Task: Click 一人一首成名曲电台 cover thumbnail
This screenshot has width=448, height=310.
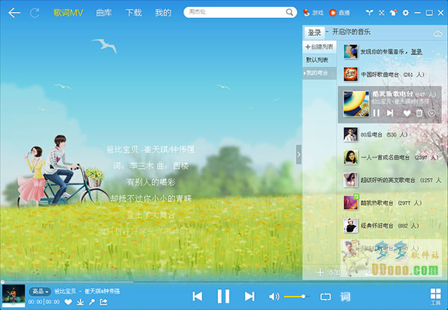Action: click(351, 157)
